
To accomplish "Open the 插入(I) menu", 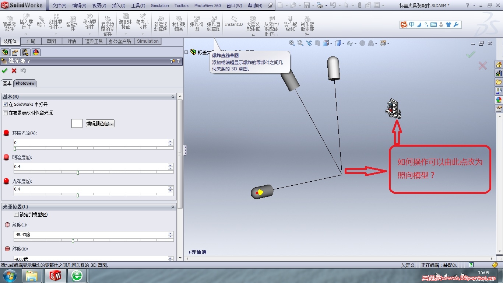I will [119, 6].
